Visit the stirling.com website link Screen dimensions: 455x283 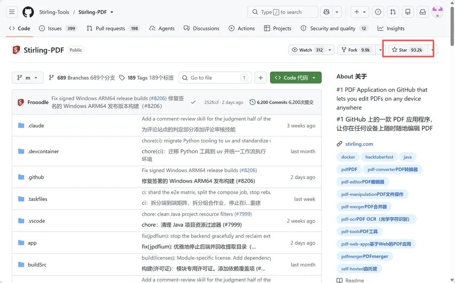click(x=359, y=144)
